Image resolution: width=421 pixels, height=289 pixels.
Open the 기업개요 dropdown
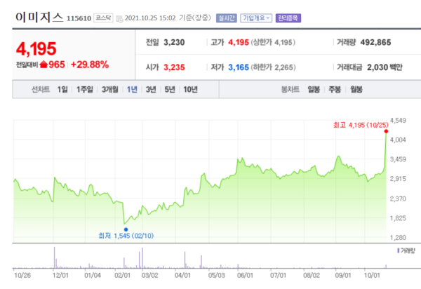pos(256,18)
